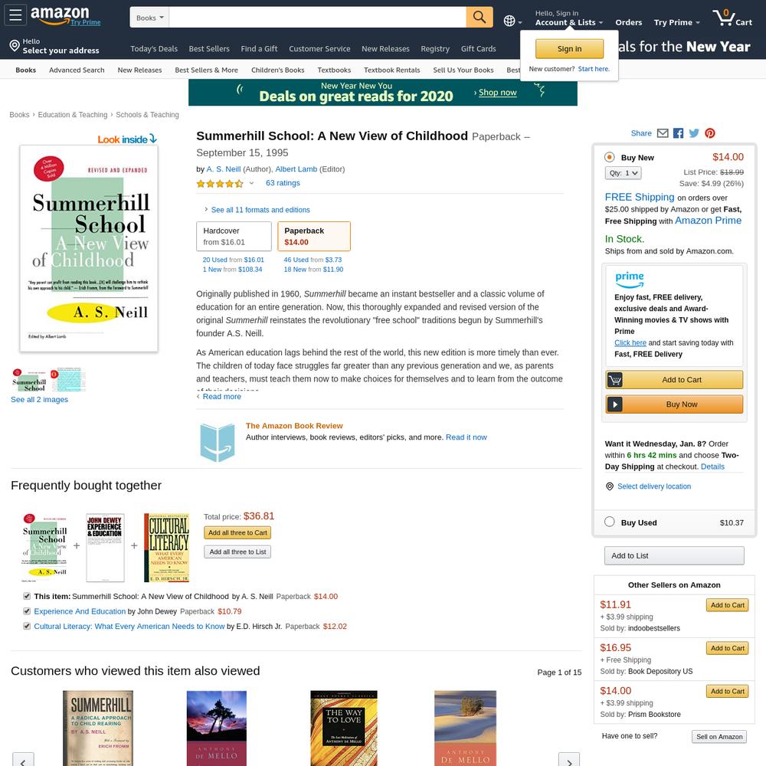Click the second book thumbnail image

tap(68, 380)
